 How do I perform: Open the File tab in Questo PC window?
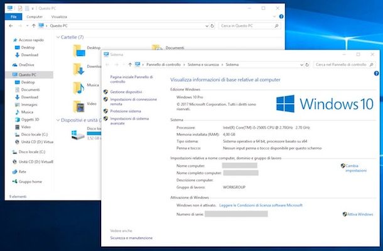click(x=13, y=16)
